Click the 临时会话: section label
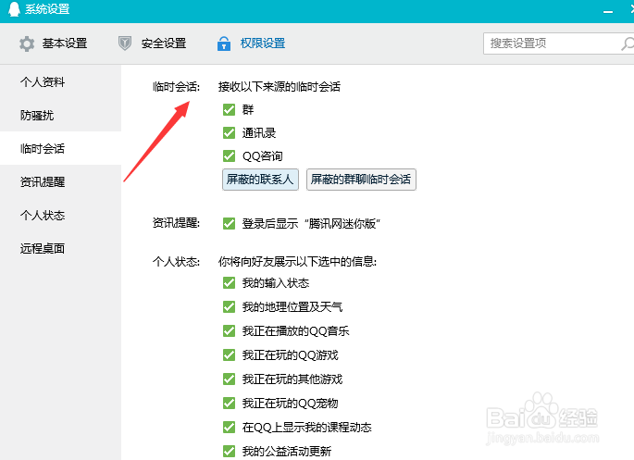The width and height of the screenshot is (634, 460). coord(176,86)
